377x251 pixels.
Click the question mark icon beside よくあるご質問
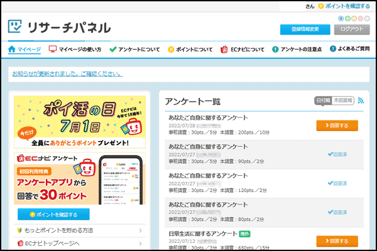333,49
